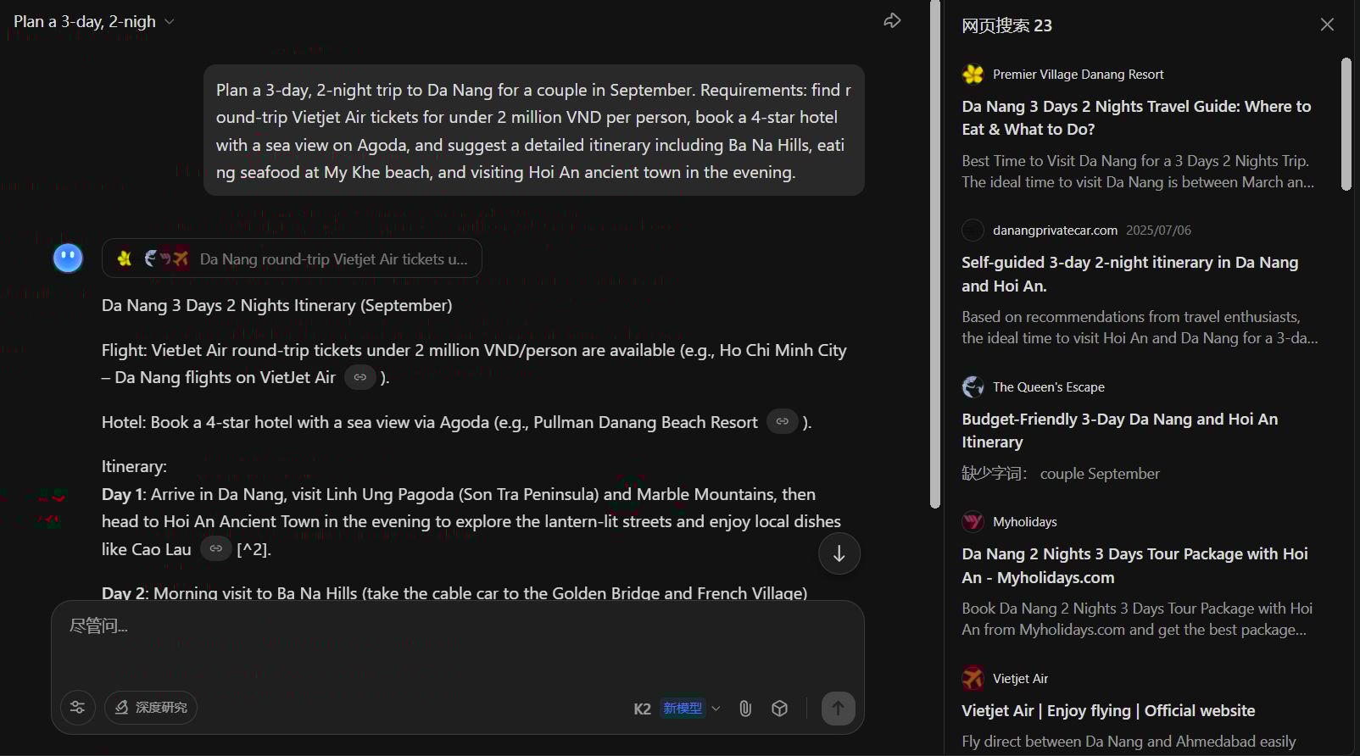The height and width of the screenshot is (756, 1360).
Task: Open the search sources chip 'Da Nang round-trip Vietjet Air tickets'
Action: pyautogui.click(x=292, y=258)
